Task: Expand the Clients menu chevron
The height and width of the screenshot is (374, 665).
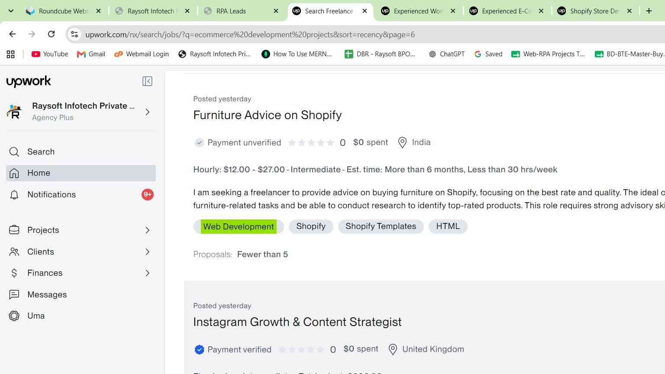Action: coord(147,251)
